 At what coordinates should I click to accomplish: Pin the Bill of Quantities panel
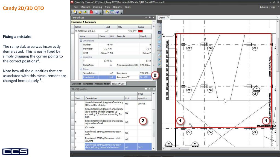tap(150, 89)
